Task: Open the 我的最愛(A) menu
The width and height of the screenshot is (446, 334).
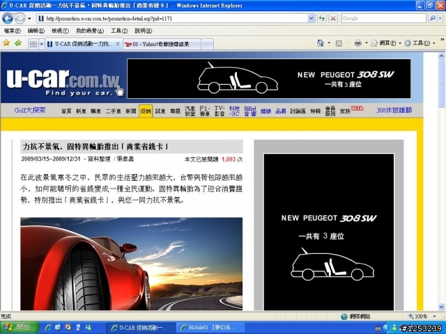Action: (90, 31)
